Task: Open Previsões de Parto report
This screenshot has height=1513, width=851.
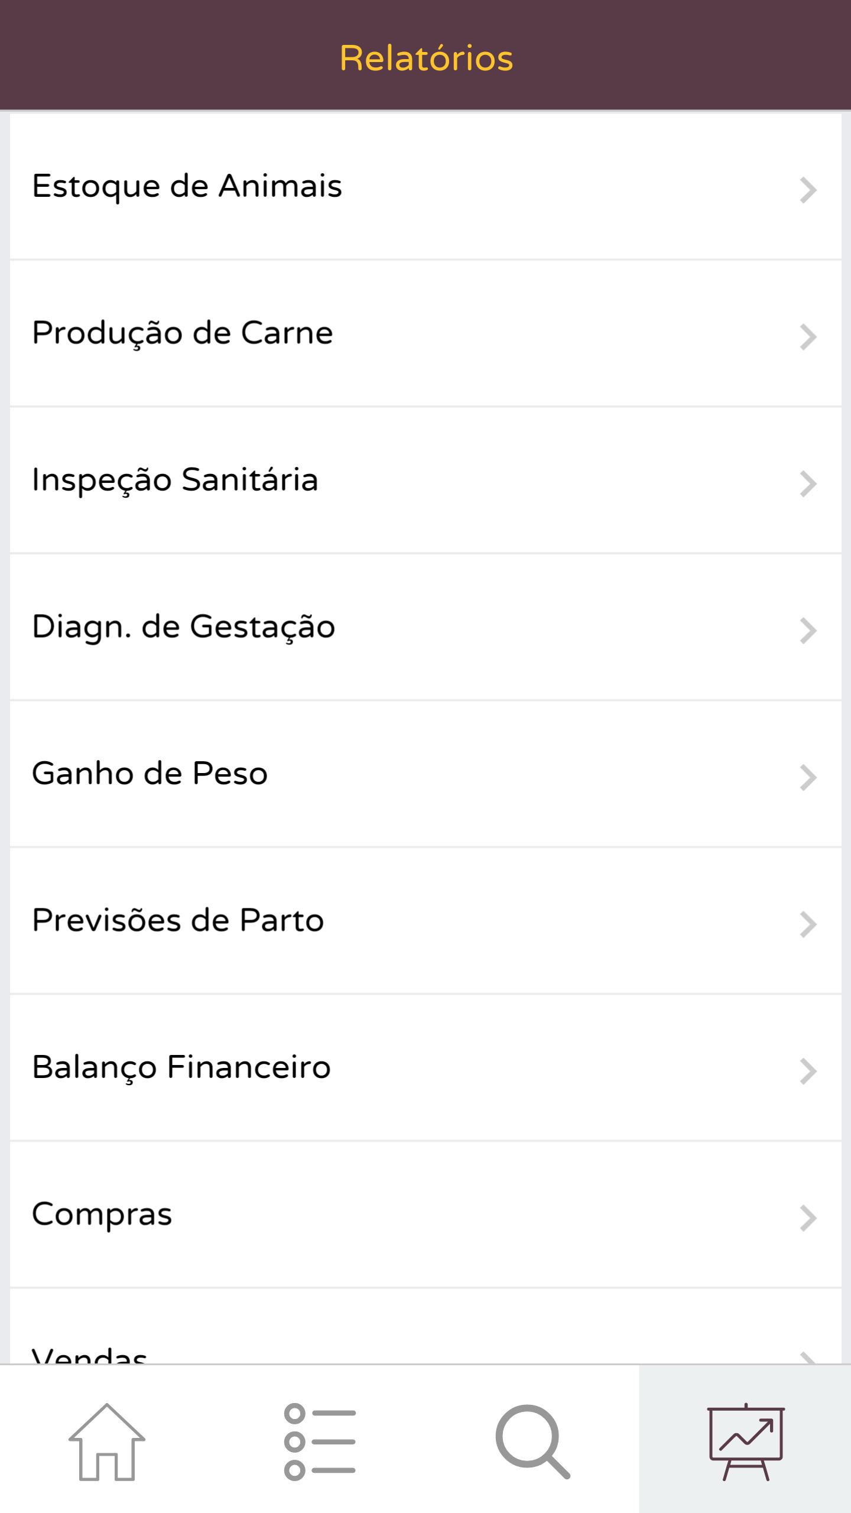Action: coord(178,920)
